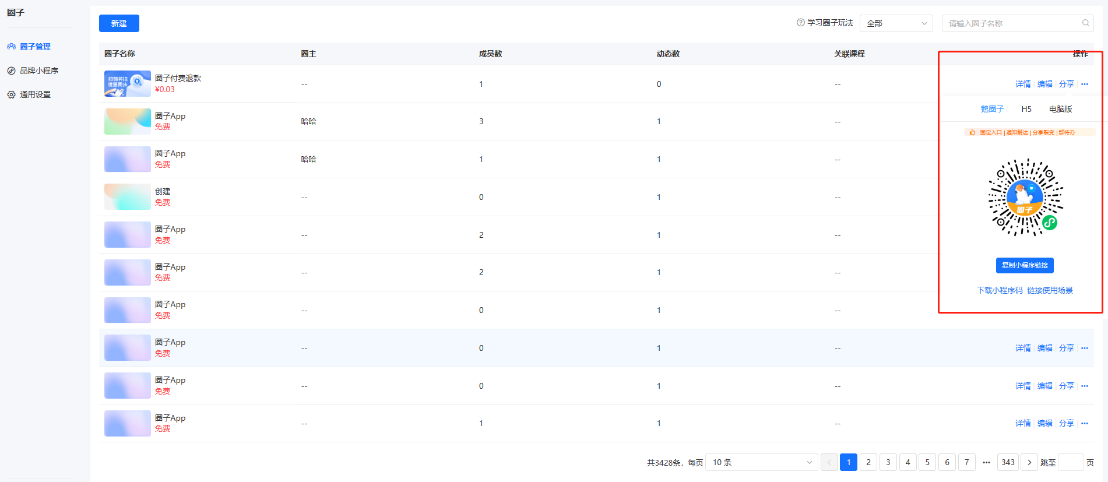Click the 圈子名称 column header
The image size is (1108, 482).
119,54
